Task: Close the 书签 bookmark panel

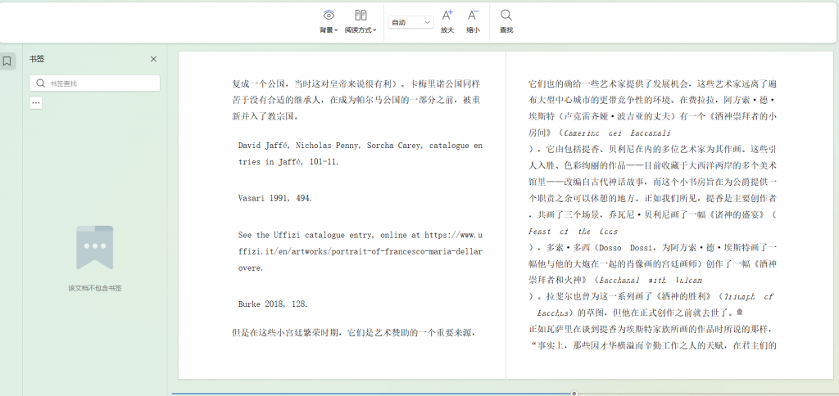Action: (x=153, y=60)
